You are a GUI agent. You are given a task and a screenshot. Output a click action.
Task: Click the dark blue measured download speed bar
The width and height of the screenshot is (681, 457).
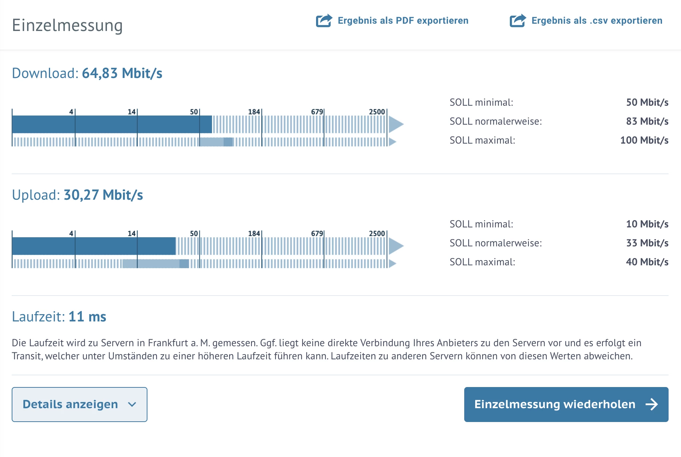112,124
